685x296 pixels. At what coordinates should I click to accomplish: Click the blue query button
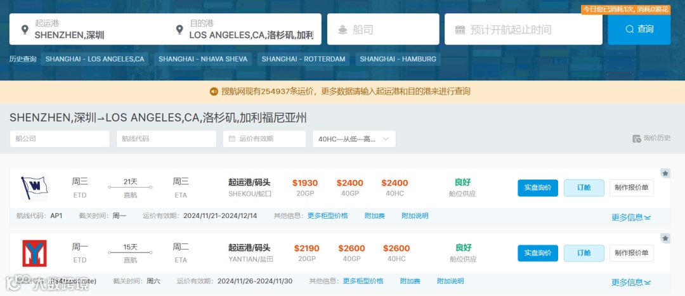click(639, 29)
